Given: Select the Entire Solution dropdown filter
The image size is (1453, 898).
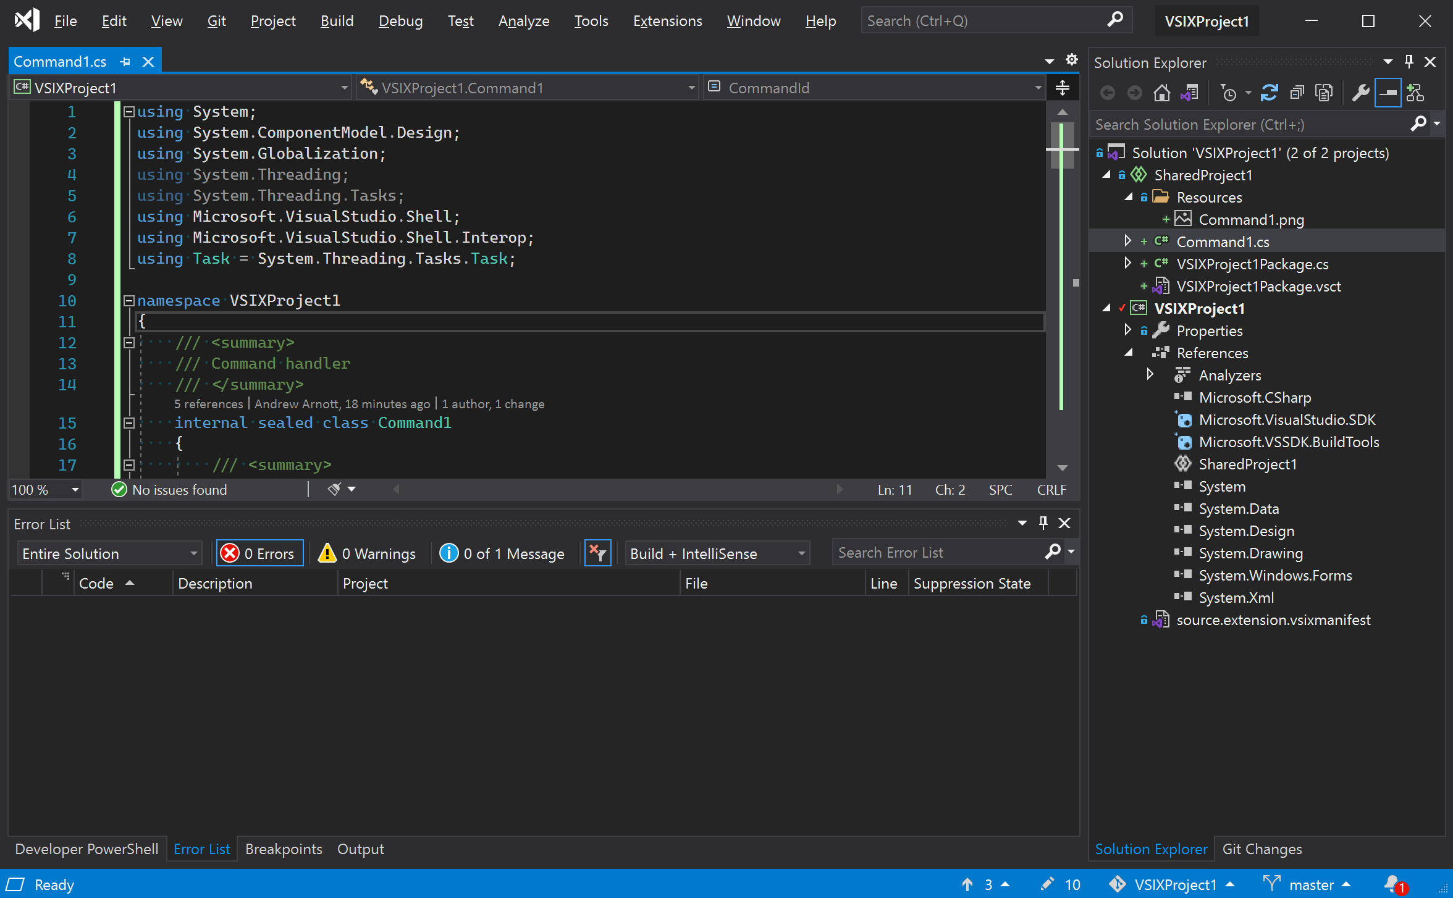Looking at the screenshot, I should pos(104,552).
